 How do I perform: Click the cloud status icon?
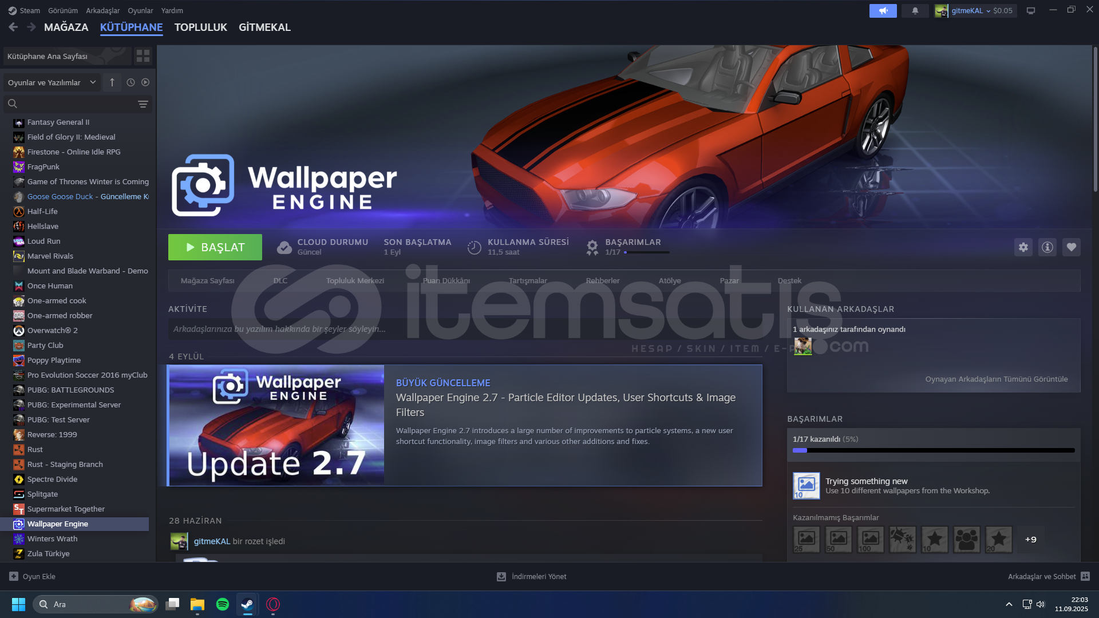[284, 247]
